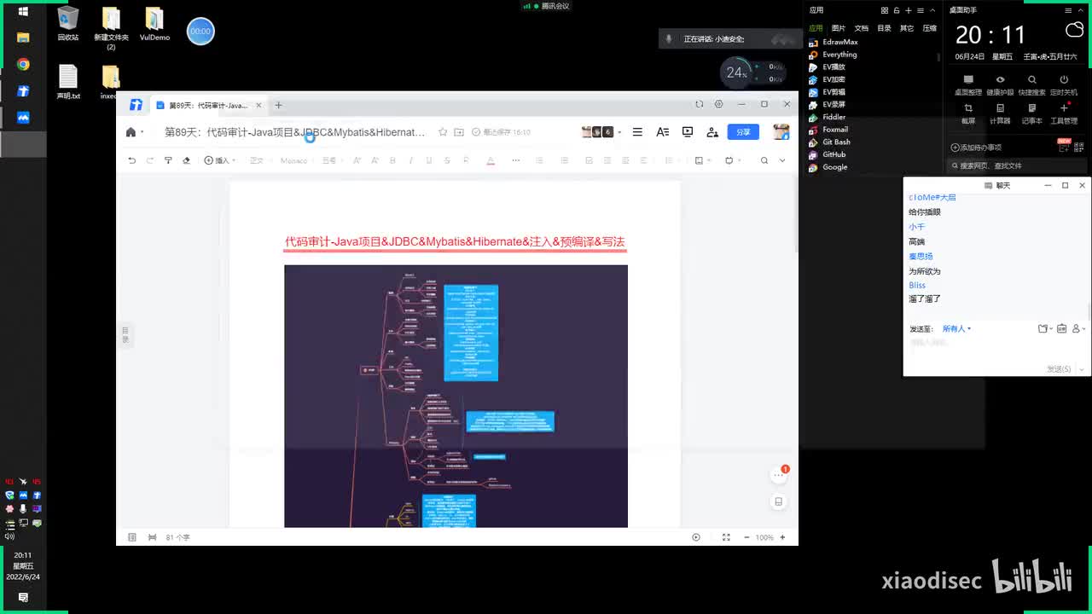Viewport: 1092px width, 614px height.
Task: Click 添加待办事项 to add a todo
Action: tap(977, 148)
